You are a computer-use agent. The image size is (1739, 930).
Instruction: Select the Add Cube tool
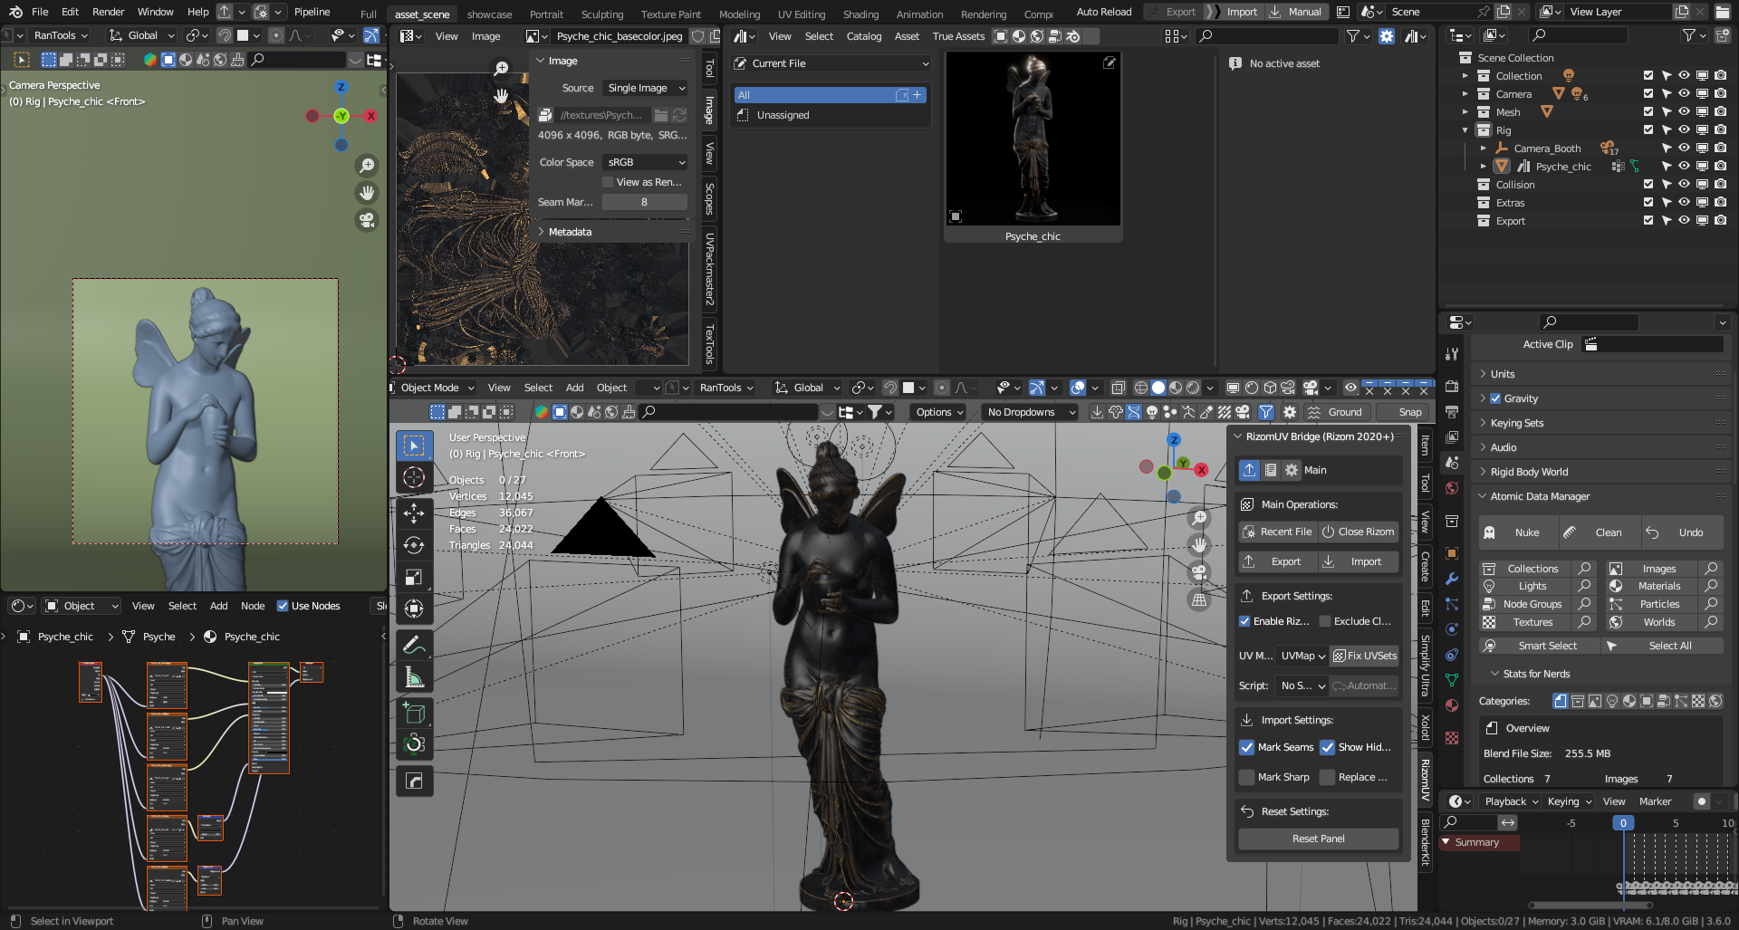[414, 714]
